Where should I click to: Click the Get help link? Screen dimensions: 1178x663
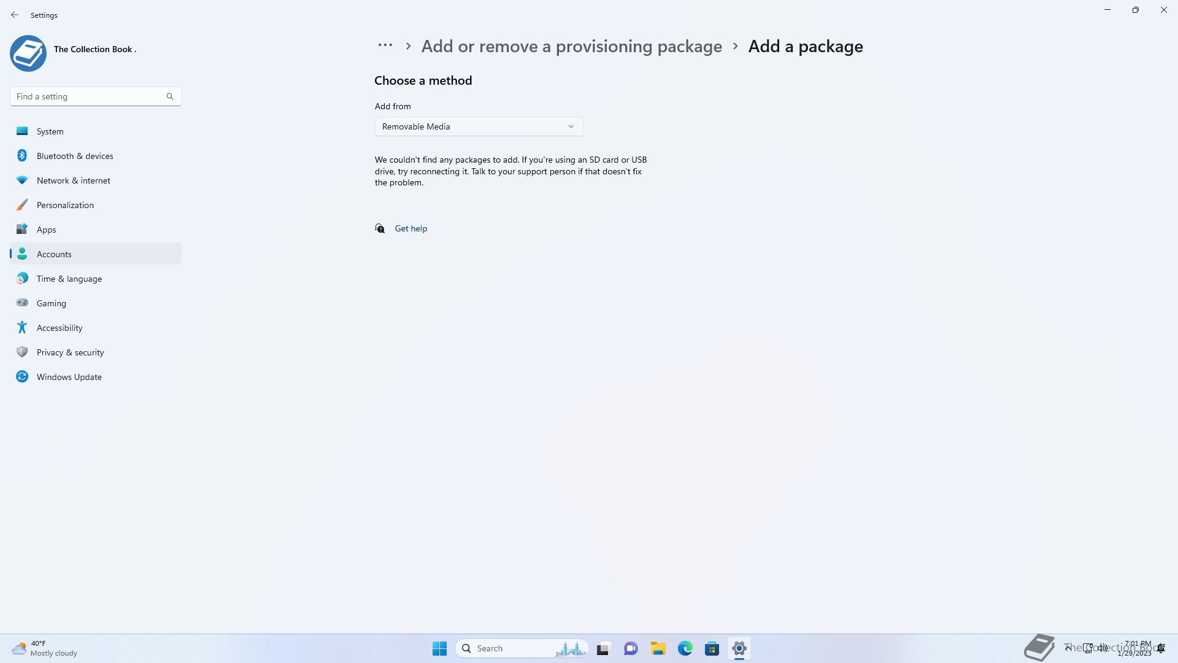click(410, 228)
